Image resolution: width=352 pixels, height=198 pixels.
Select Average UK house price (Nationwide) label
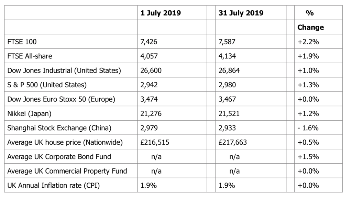(x=65, y=142)
